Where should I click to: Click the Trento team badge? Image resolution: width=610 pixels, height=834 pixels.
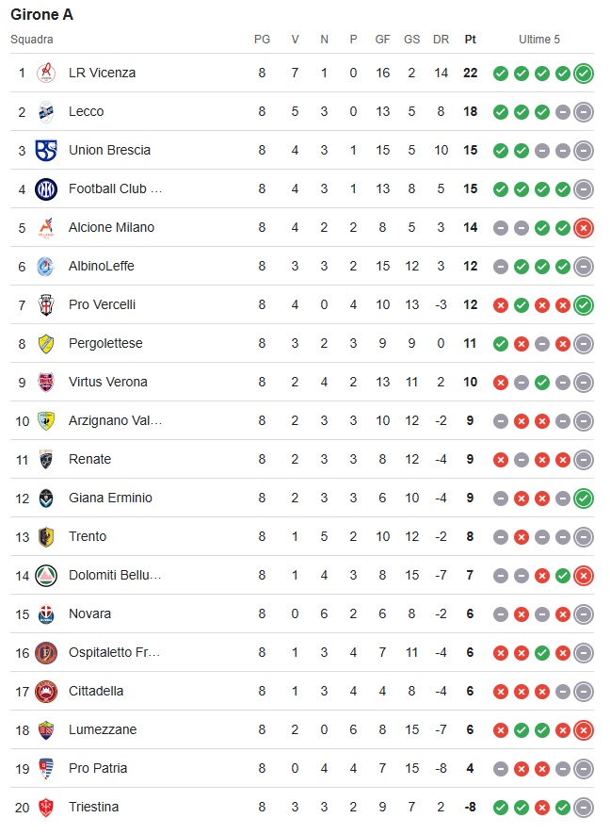(45, 536)
